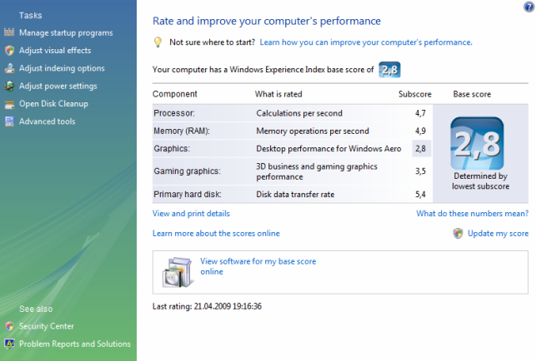
Task: Click the lightbulb tip icon
Action: [158, 42]
